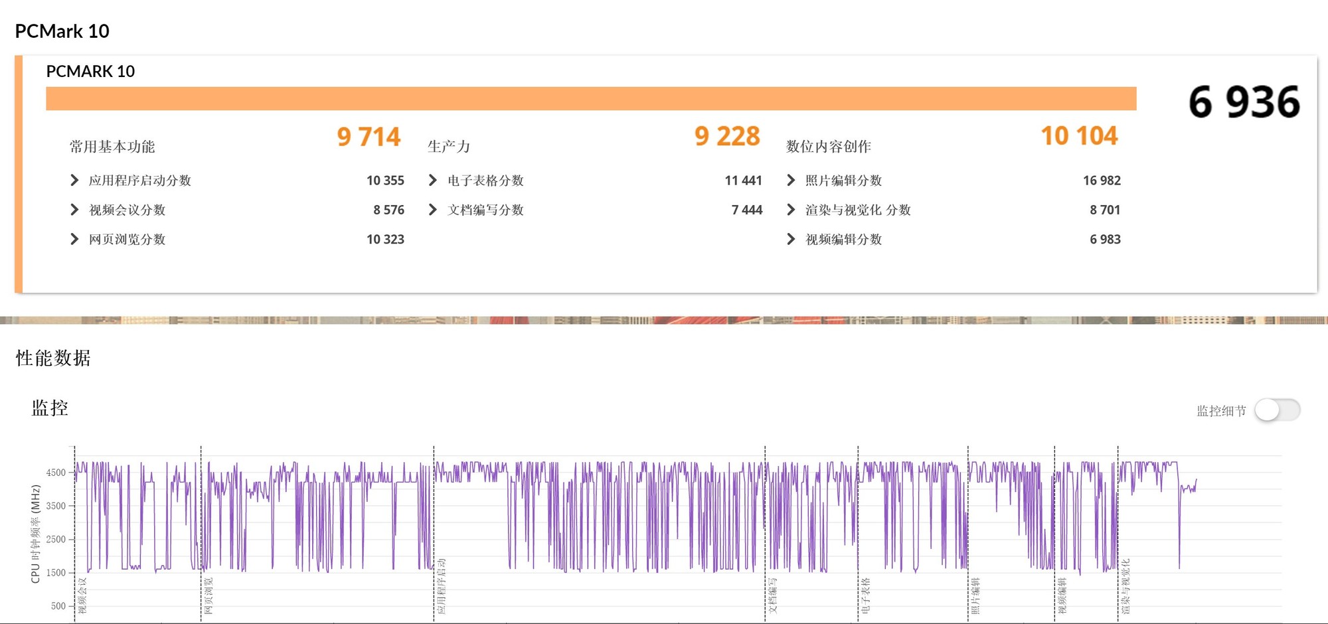1328x624 pixels.
Task: Click the chevron beside 渲染与视觉化 分数
Action: point(790,210)
